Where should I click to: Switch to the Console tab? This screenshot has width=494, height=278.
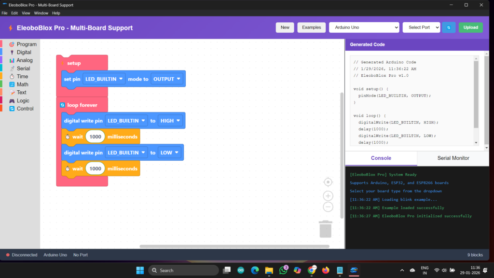(x=381, y=158)
